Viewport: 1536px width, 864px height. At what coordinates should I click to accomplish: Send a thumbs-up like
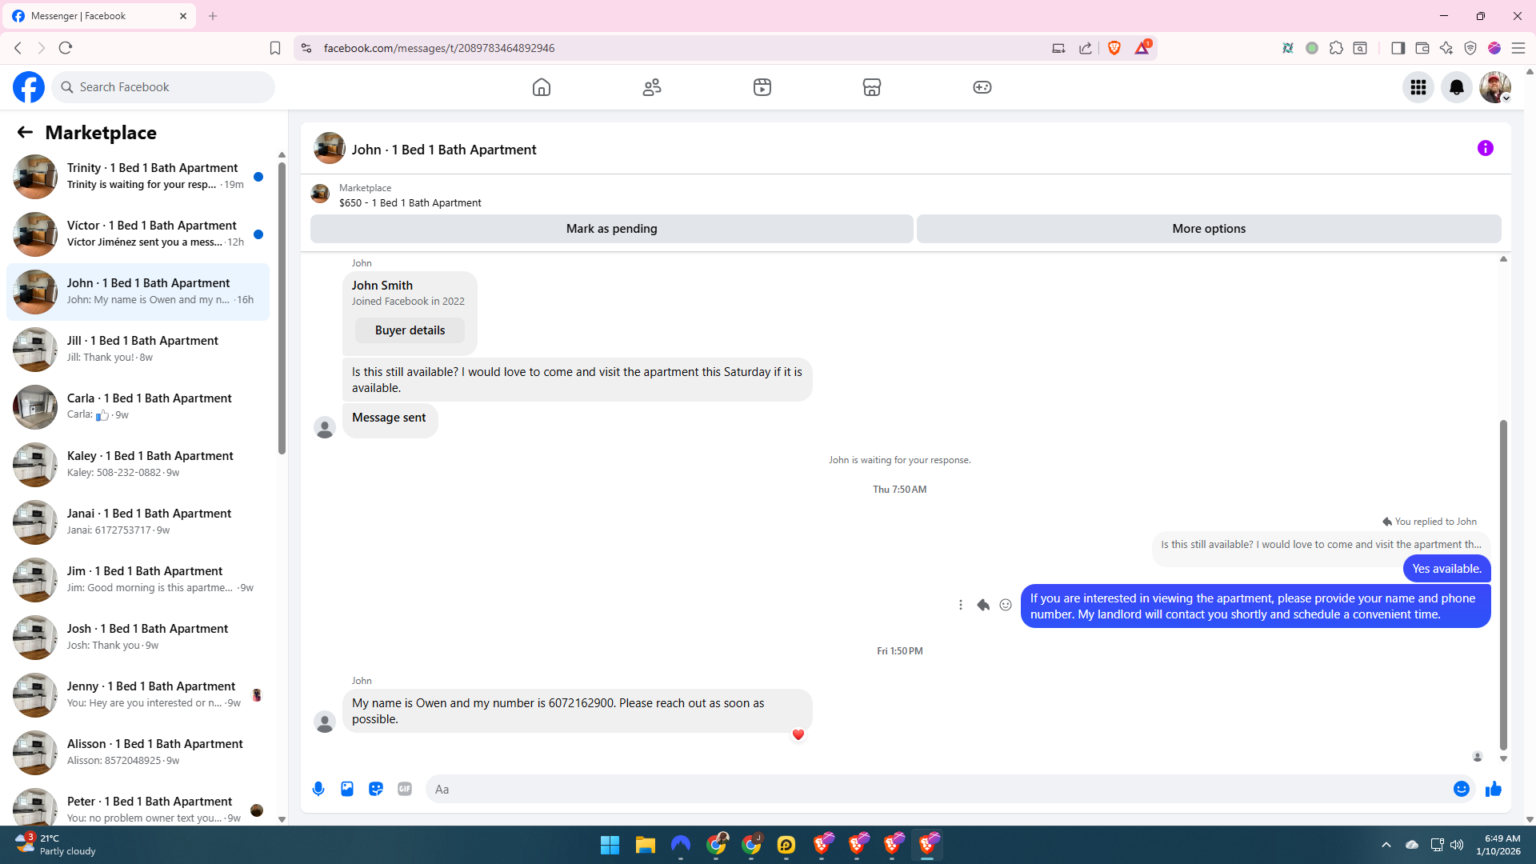[x=1493, y=789]
